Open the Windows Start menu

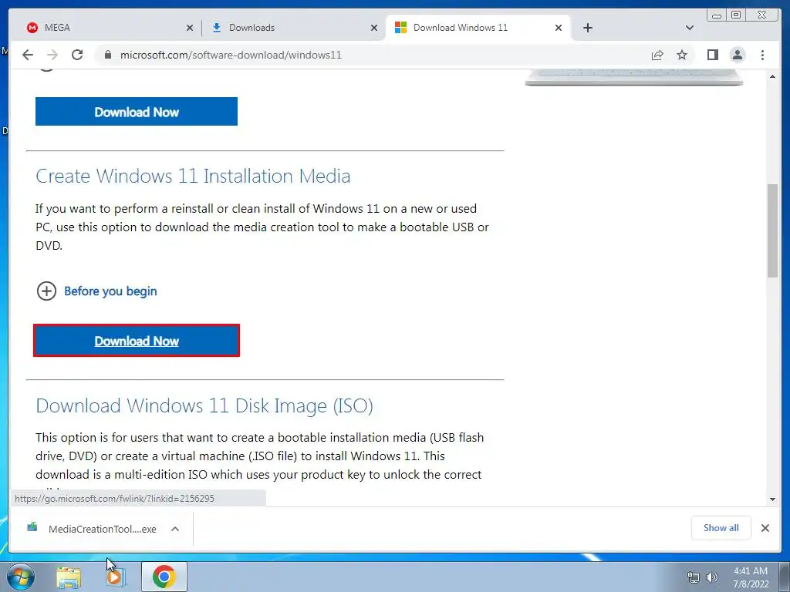(x=21, y=577)
